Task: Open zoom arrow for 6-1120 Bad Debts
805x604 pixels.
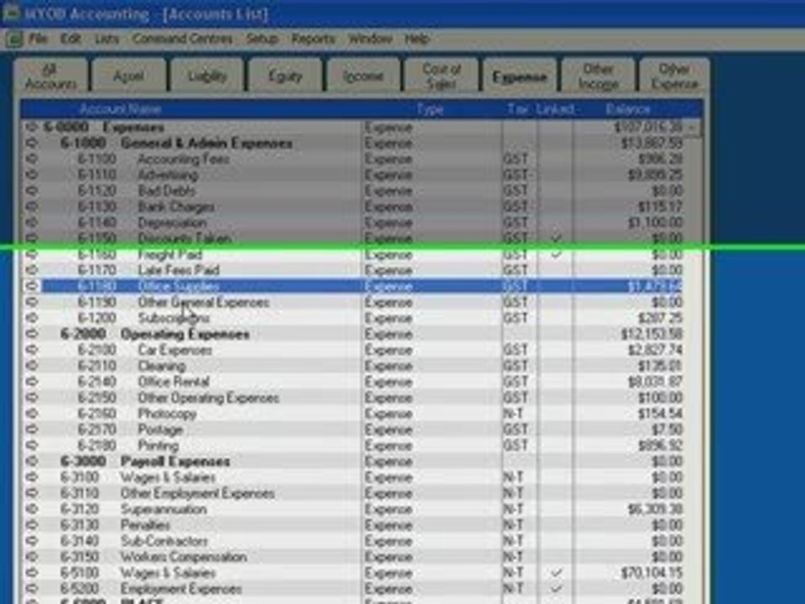Action: pyautogui.click(x=32, y=190)
